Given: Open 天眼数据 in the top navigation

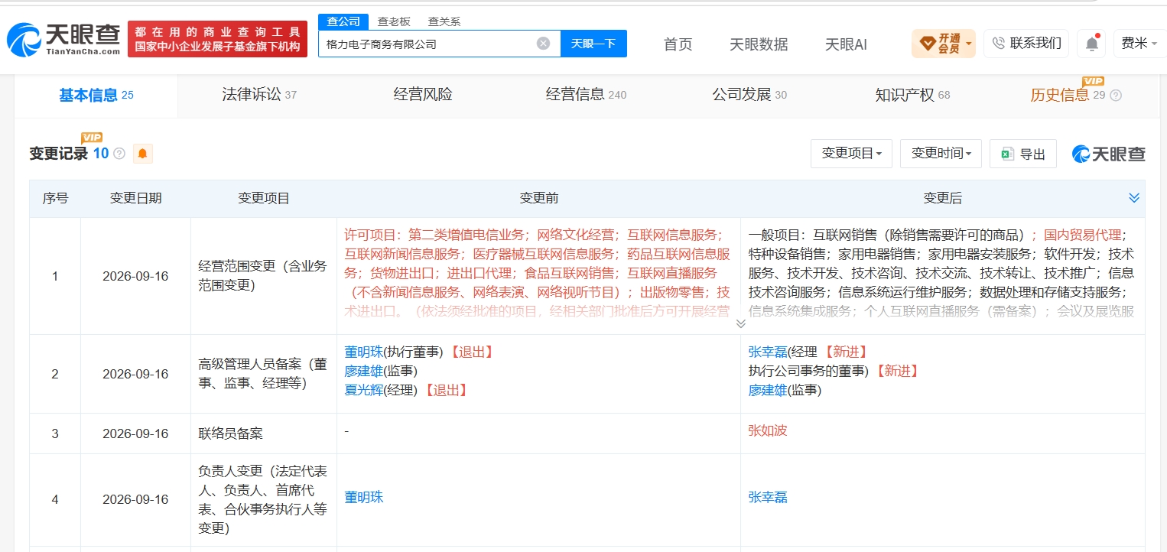Looking at the screenshot, I should (759, 44).
